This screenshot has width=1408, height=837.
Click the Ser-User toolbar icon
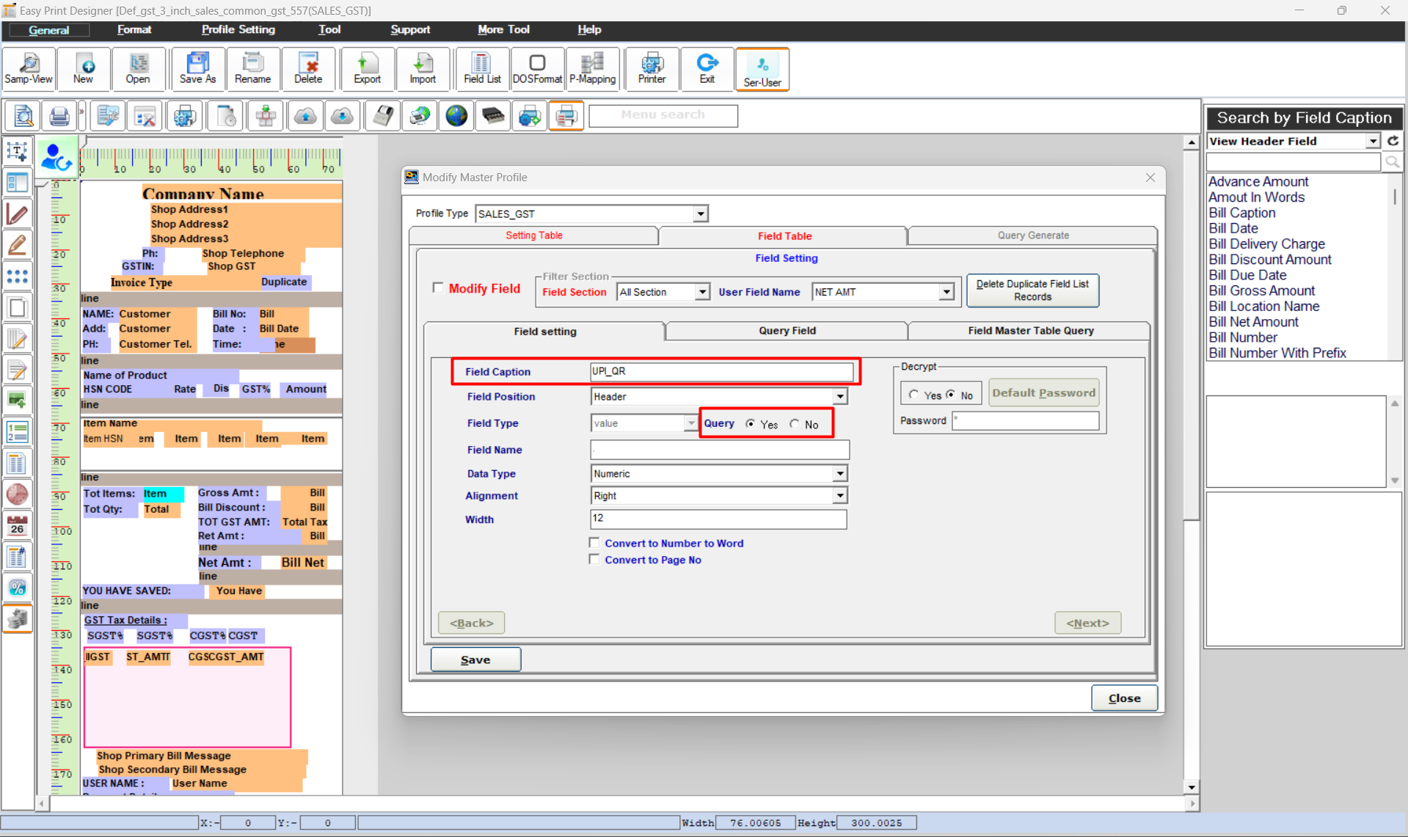coord(762,70)
